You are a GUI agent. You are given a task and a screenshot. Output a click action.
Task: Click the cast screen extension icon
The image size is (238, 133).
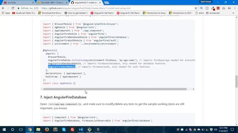coord(229,8)
